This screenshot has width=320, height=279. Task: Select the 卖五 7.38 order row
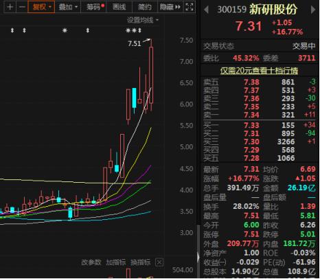[x=260, y=82]
